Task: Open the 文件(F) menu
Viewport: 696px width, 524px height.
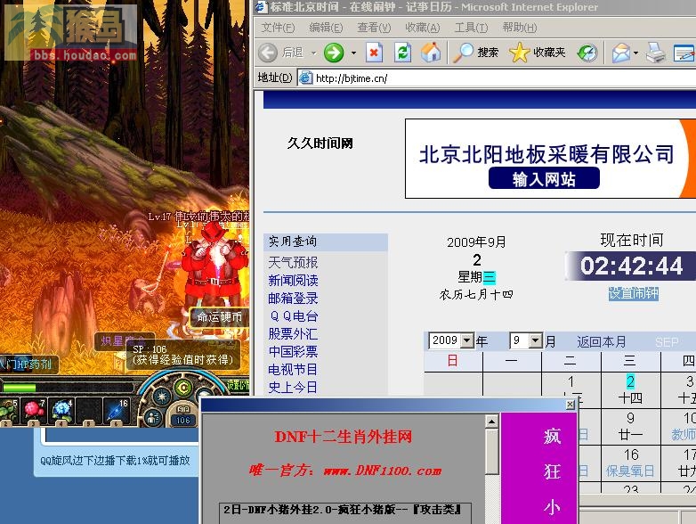Action: click(278, 28)
